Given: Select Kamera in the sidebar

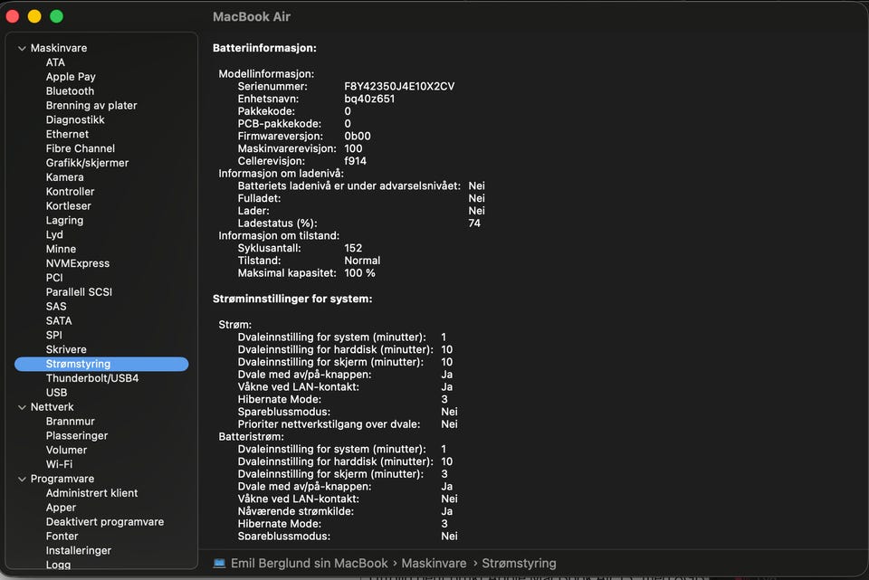Looking at the screenshot, I should [65, 178].
